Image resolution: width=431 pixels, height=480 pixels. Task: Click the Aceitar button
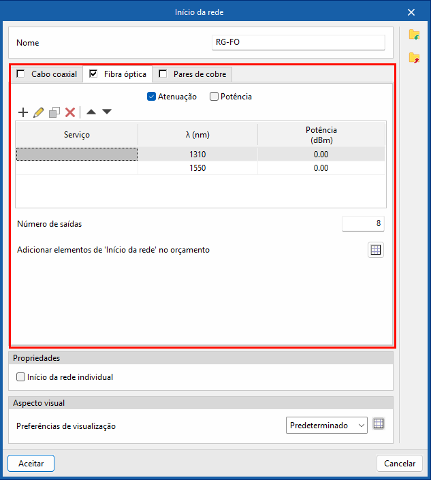click(31, 464)
